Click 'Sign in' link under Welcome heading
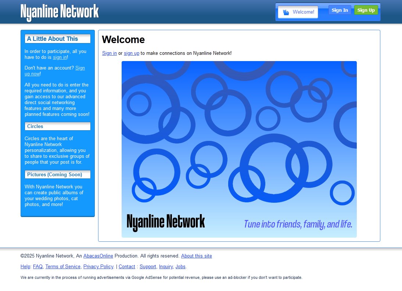 tap(109, 53)
